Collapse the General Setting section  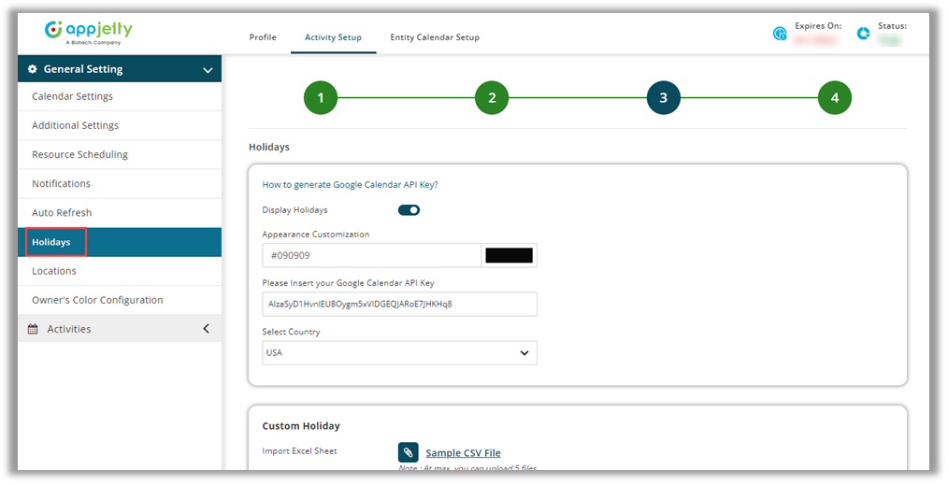click(x=208, y=69)
